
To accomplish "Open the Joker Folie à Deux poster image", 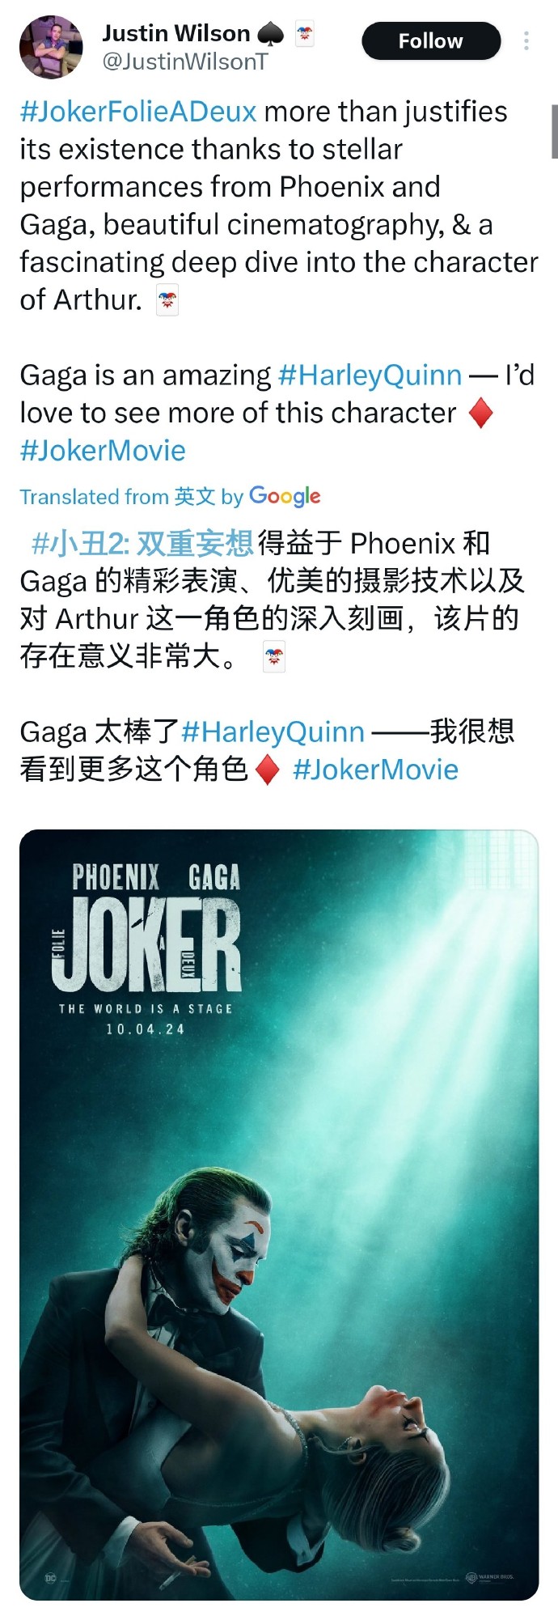I will 279,1215.
